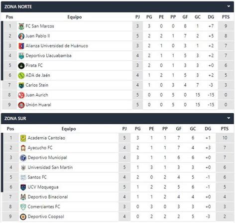Click the Juan Pablo II team logo

(21, 36)
